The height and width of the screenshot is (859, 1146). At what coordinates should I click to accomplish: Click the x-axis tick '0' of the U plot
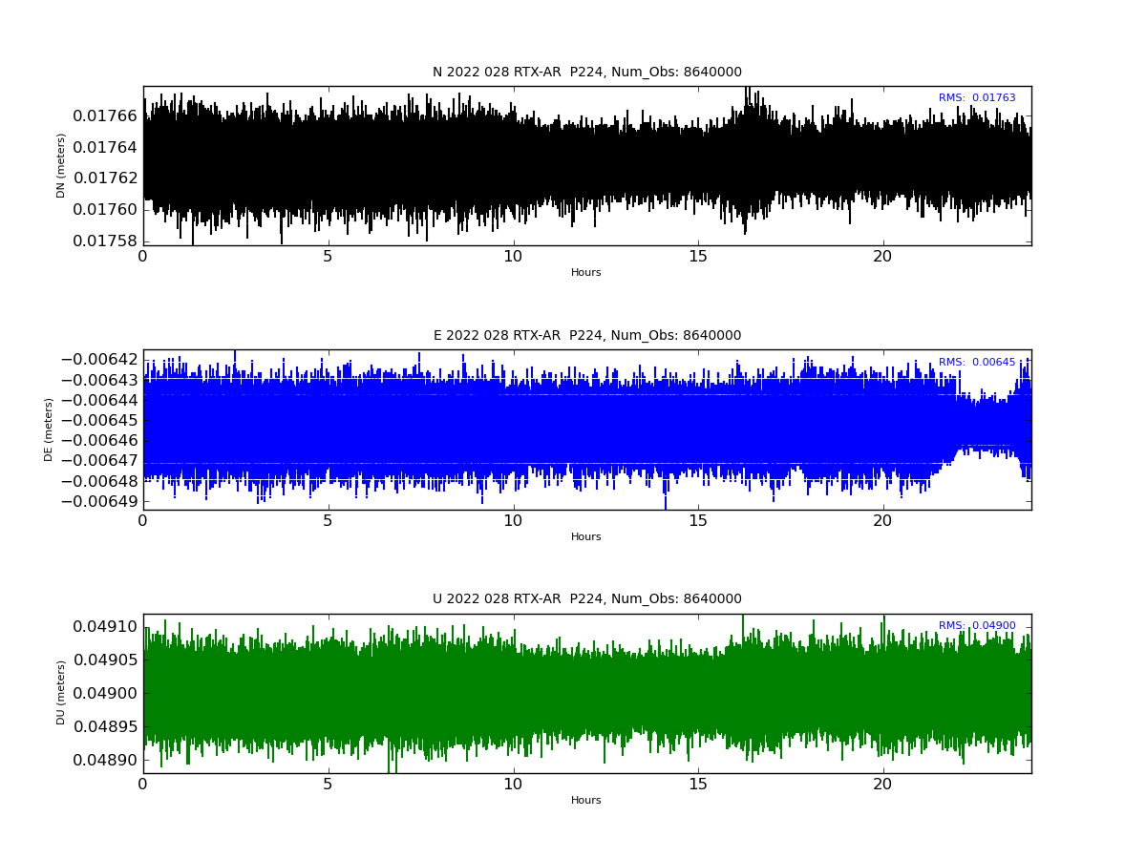coord(143,785)
